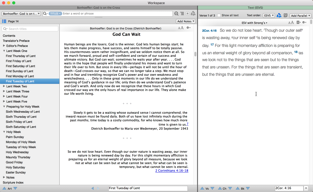This screenshot has height=192, width=313.
Task: Open Scripture Index in the sidebar
Action: (13, 183)
